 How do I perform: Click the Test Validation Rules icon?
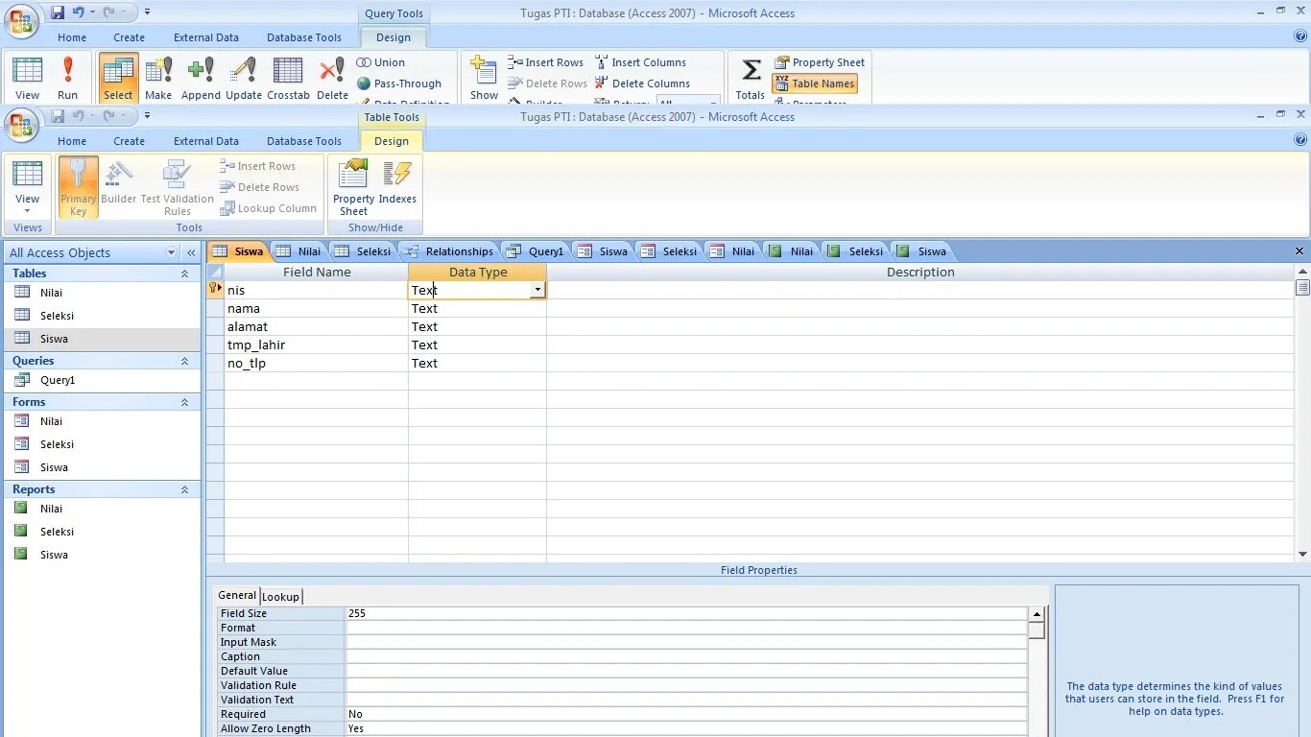tap(178, 188)
